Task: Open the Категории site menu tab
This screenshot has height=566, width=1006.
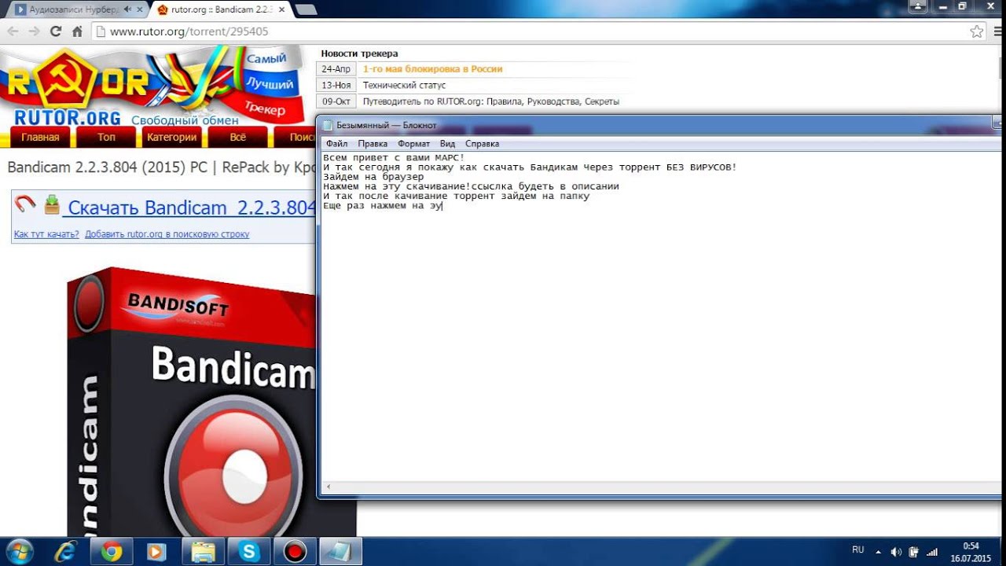Action: point(171,137)
